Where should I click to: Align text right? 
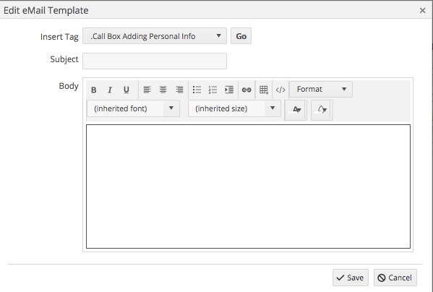coord(179,90)
